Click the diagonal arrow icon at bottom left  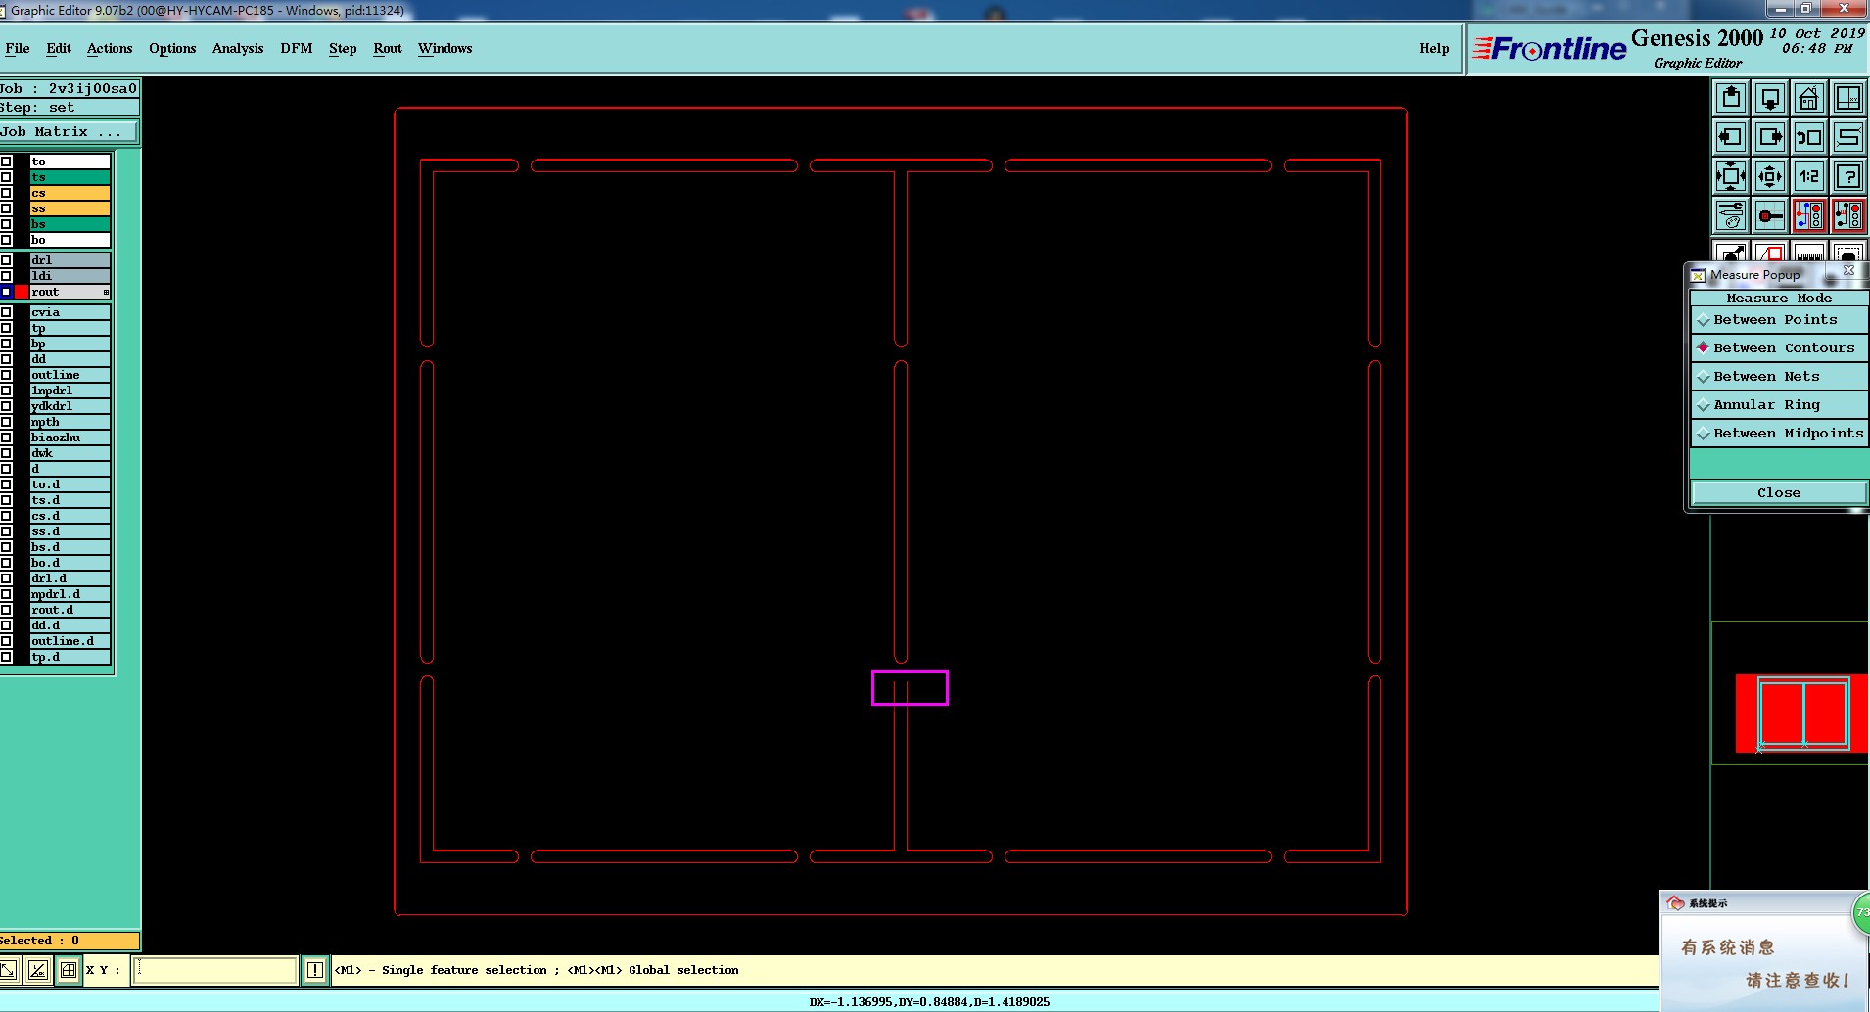click(x=9, y=970)
